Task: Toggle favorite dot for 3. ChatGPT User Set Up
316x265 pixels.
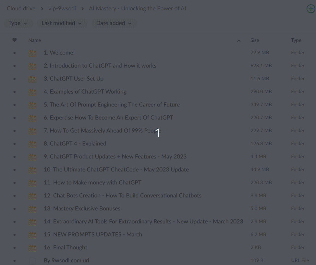Action: tap(14, 79)
